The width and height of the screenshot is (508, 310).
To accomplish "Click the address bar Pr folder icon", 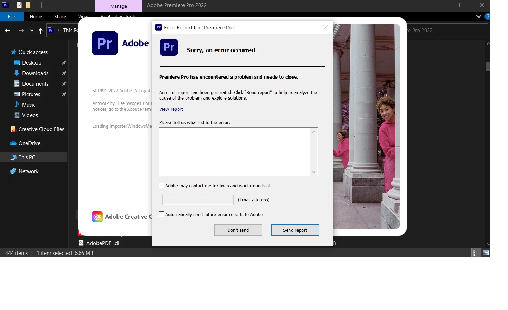I will [x=51, y=30].
